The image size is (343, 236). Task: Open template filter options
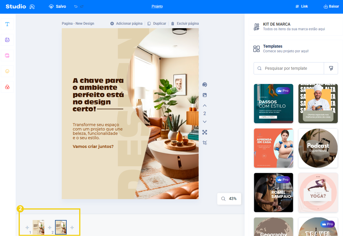[x=331, y=68]
